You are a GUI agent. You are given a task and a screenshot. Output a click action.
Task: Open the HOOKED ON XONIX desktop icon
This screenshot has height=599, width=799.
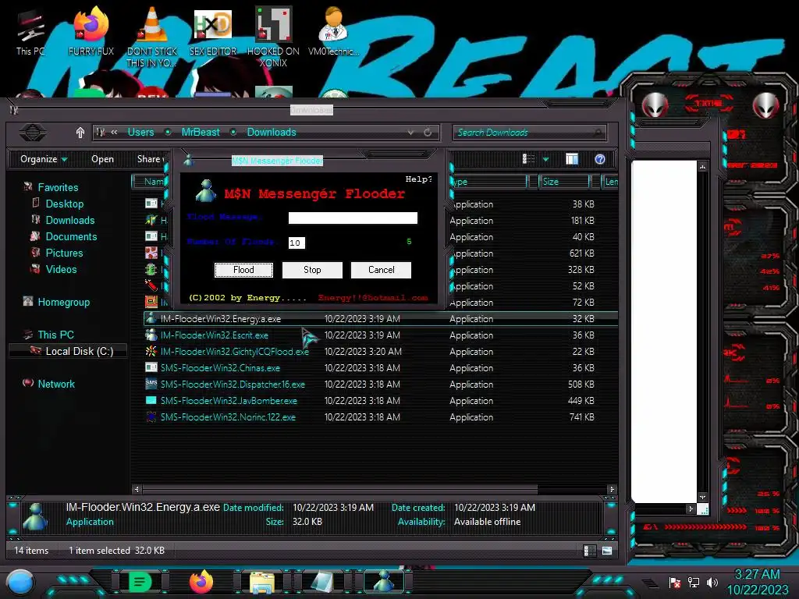pyautogui.click(x=274, y=37)
